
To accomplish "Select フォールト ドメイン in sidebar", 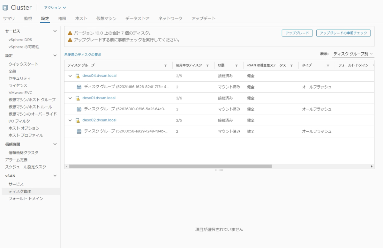I will (x=26, y=198).
